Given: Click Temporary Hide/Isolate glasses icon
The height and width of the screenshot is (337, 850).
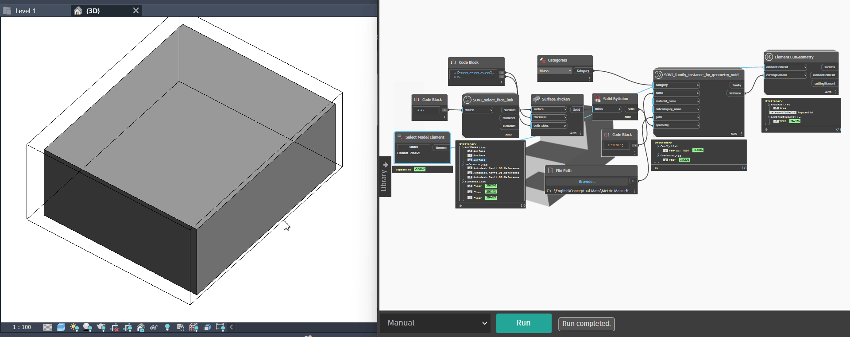Looking at the screenshot, I should tap(154, 327).
